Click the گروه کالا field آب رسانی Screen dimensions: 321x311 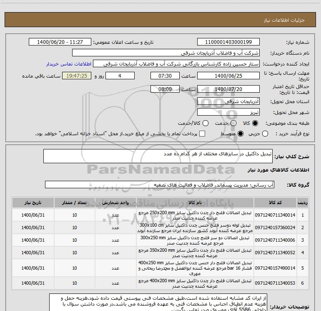[160, 185]
